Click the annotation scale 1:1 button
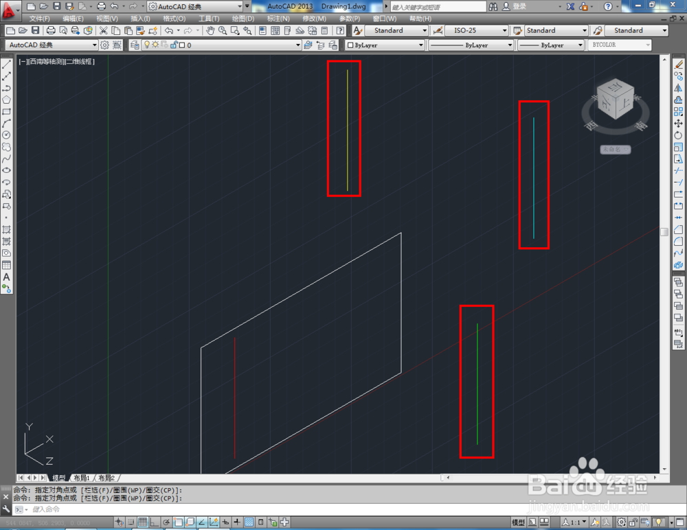The width and height of the screenshot is (687, 530). [x=574, y=522]
